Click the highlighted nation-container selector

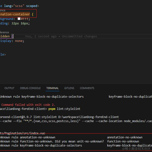pyautogui.click(x=15, y=14)
